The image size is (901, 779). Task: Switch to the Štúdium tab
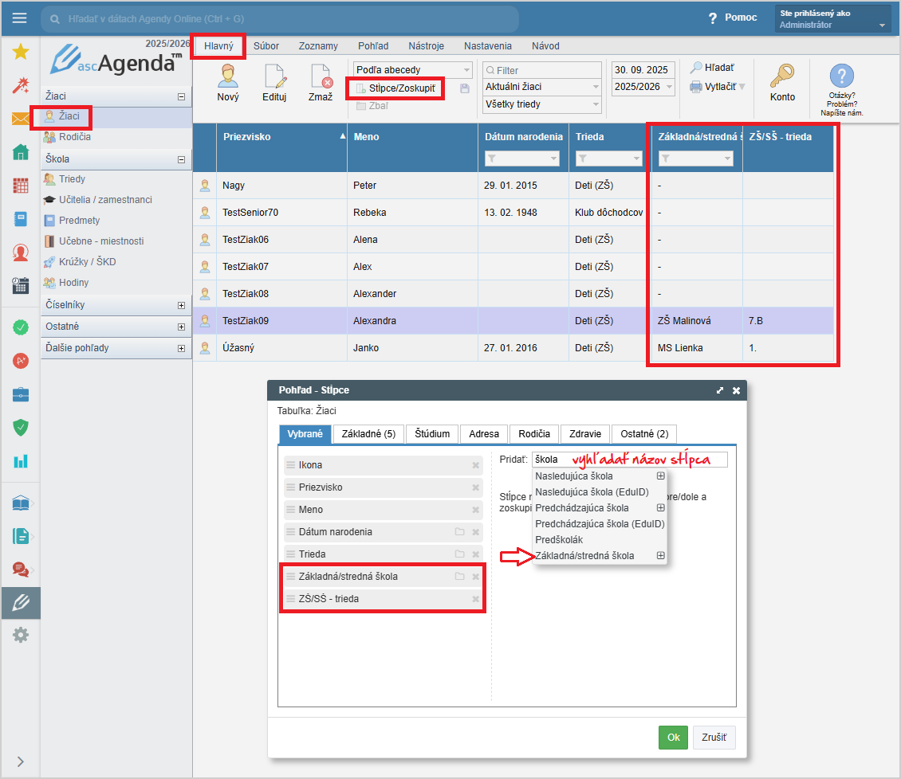coord(432,434)
